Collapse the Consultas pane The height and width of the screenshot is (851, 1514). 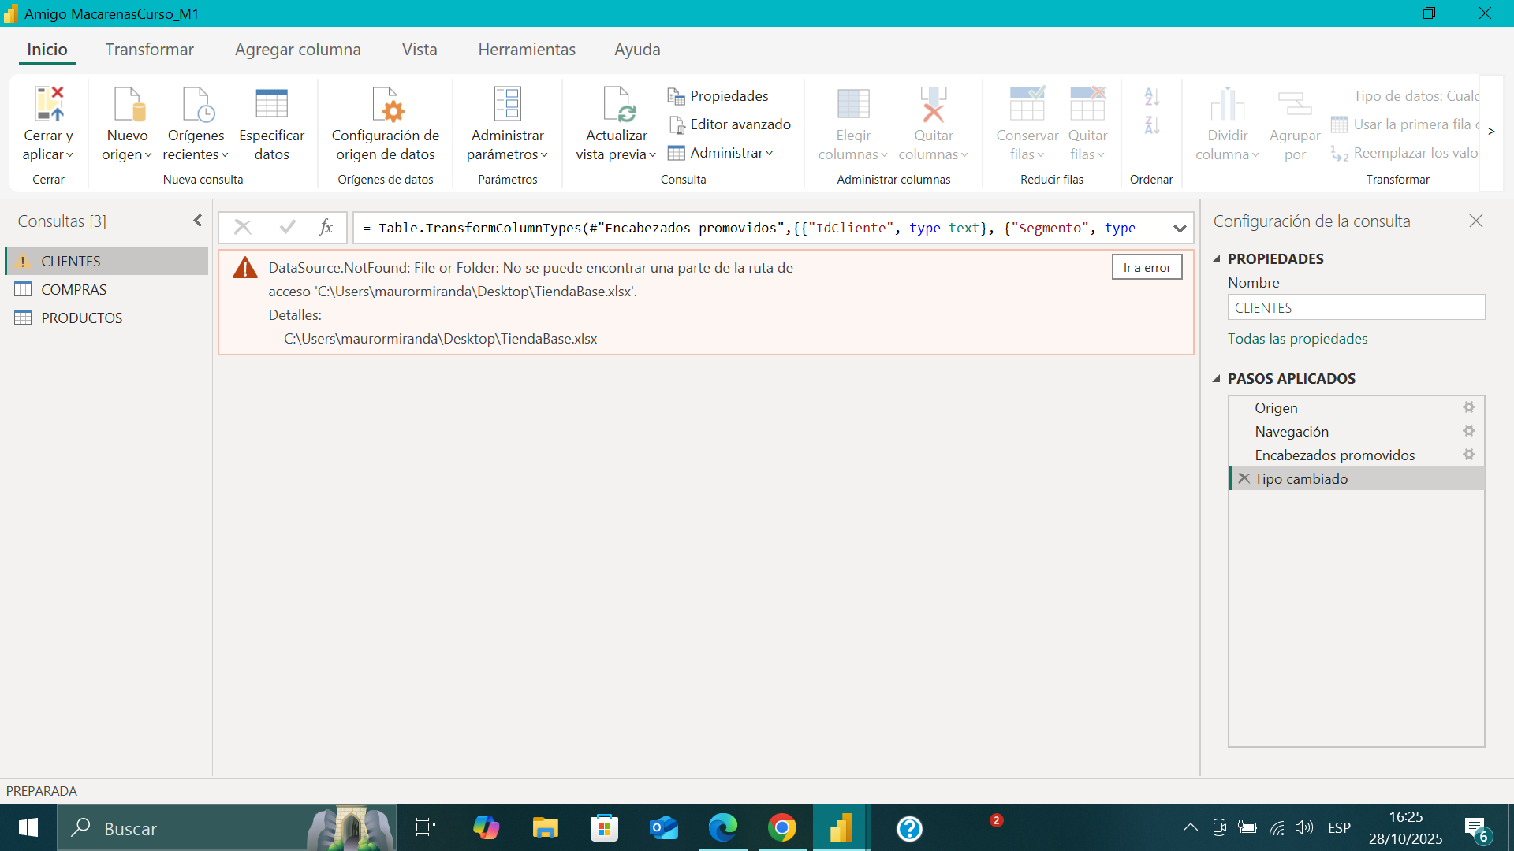(x=197, y=221)
